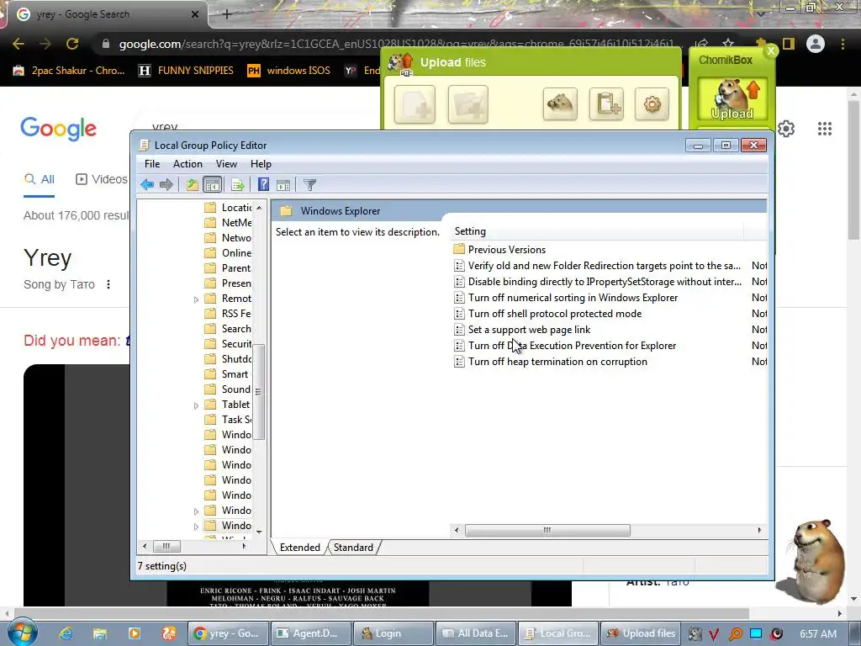Screen dimensions: 861x646
Task: Open the File menu
Action: pos(152,164)
